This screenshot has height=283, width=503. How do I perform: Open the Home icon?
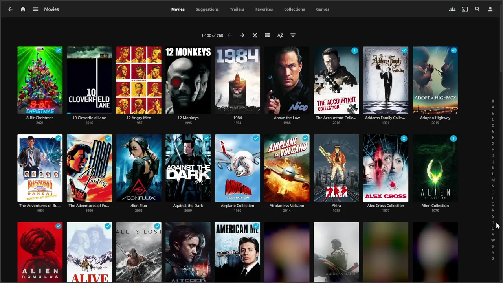(x=23, y=9)
